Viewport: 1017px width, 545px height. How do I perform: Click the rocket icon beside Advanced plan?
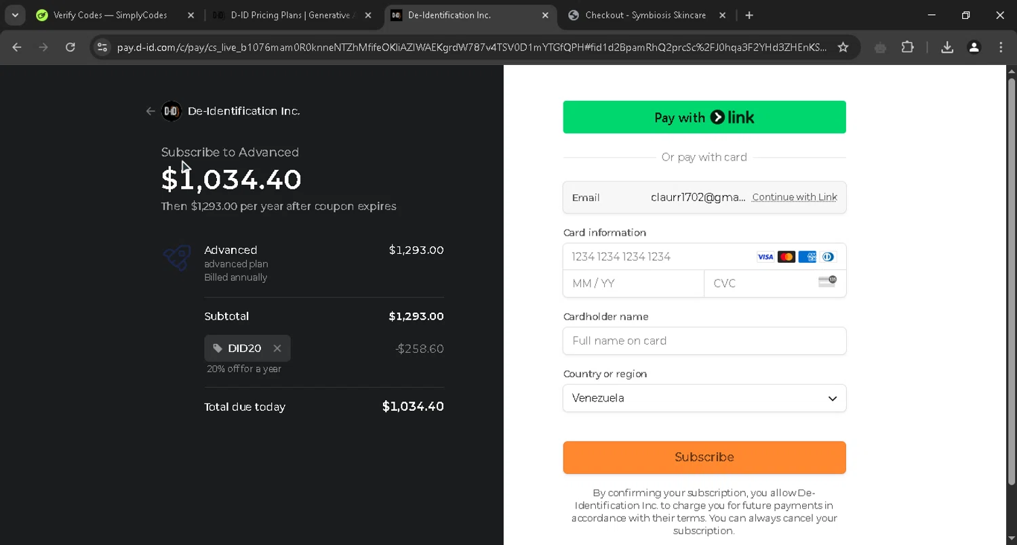(177, 258)
